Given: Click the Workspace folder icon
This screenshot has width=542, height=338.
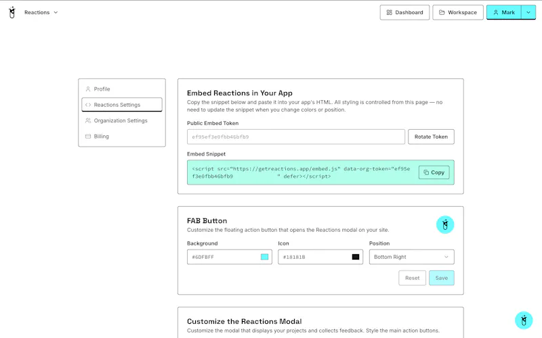Looking at the screenshot, I should (442, 12).
